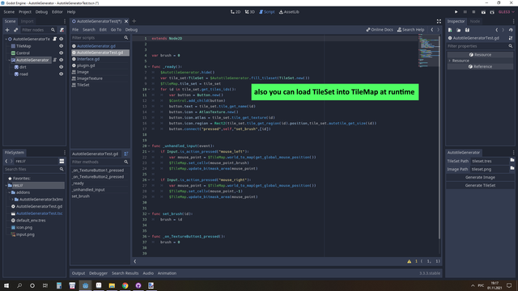This screenshot has width=518, height=291.
Task: Open Online Docs
Action: click(x=380, y=30)
